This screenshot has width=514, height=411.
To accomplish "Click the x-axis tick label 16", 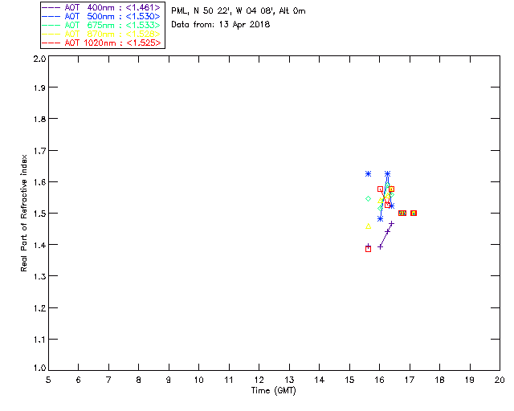I will pos(380,380).
